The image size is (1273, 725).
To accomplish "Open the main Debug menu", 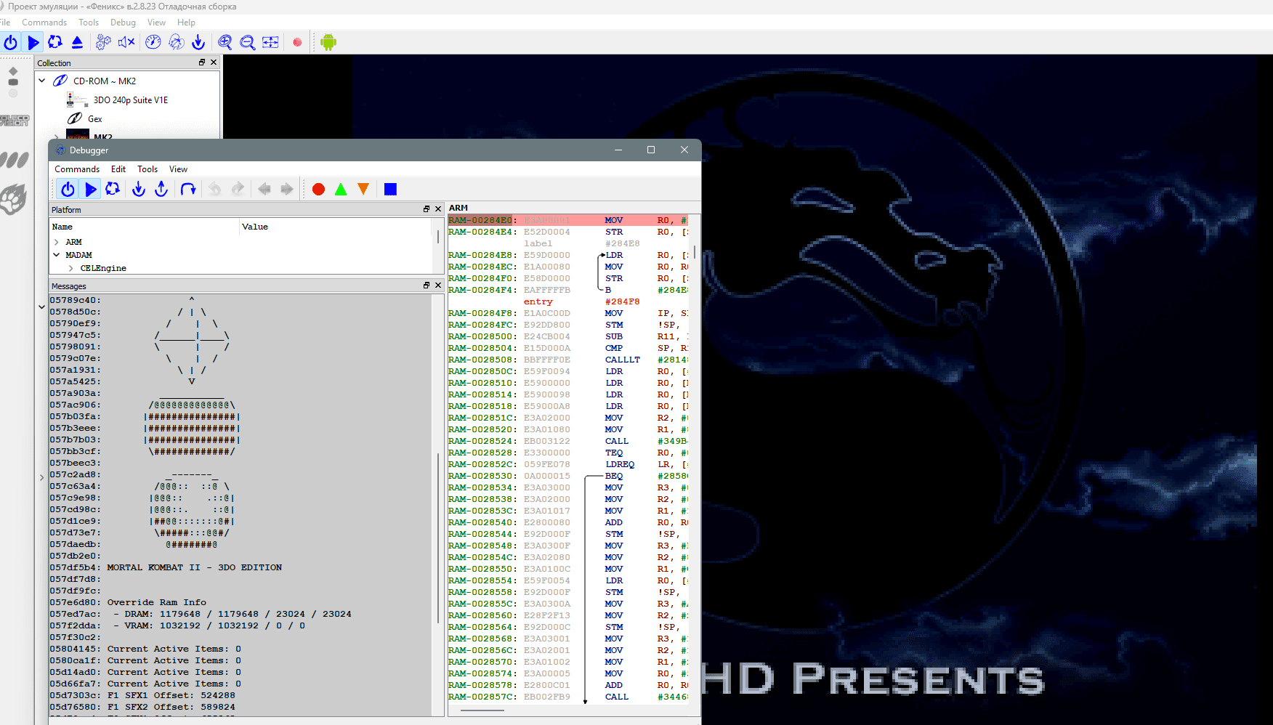I will (123, 23).
